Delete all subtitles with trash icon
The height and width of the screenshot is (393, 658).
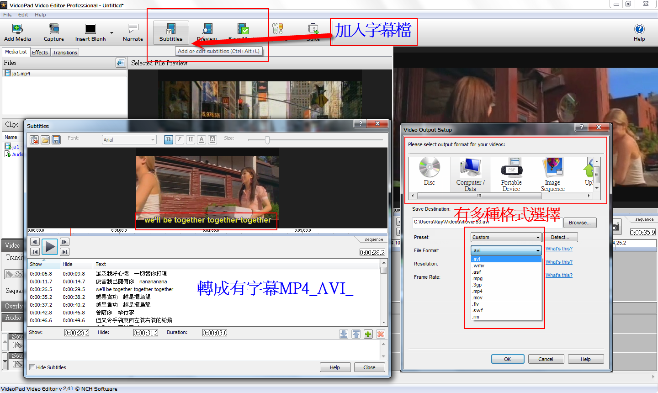click(34, 140)
